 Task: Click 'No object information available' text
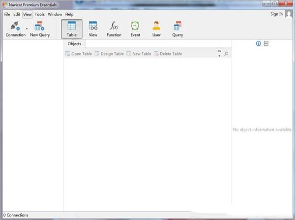coord(262,130)
